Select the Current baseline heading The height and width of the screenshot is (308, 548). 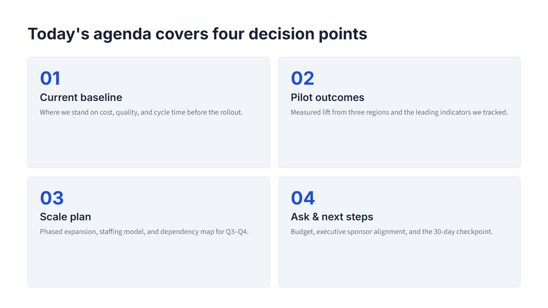click(81, 98)
